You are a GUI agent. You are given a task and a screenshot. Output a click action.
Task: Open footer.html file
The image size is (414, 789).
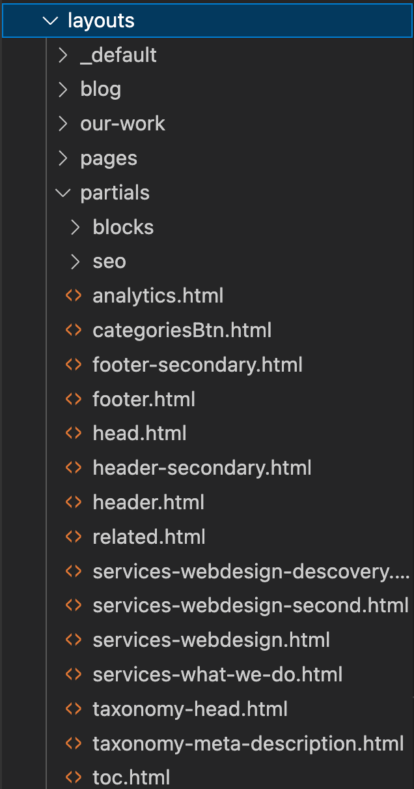pos(144,399)
